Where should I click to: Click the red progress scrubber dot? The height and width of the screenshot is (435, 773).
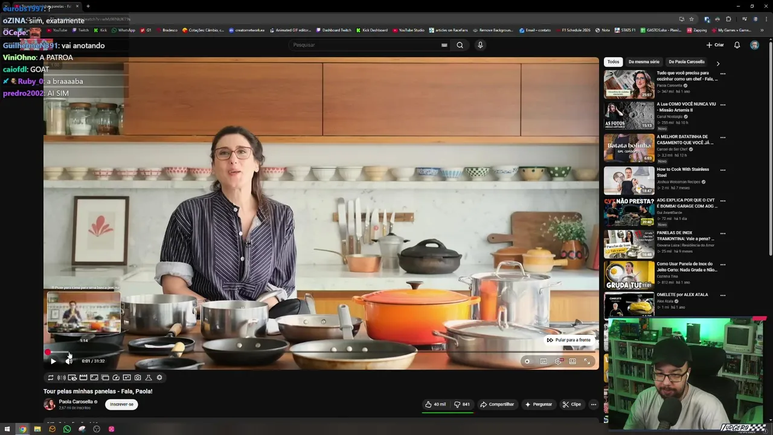tap(48, 352)
